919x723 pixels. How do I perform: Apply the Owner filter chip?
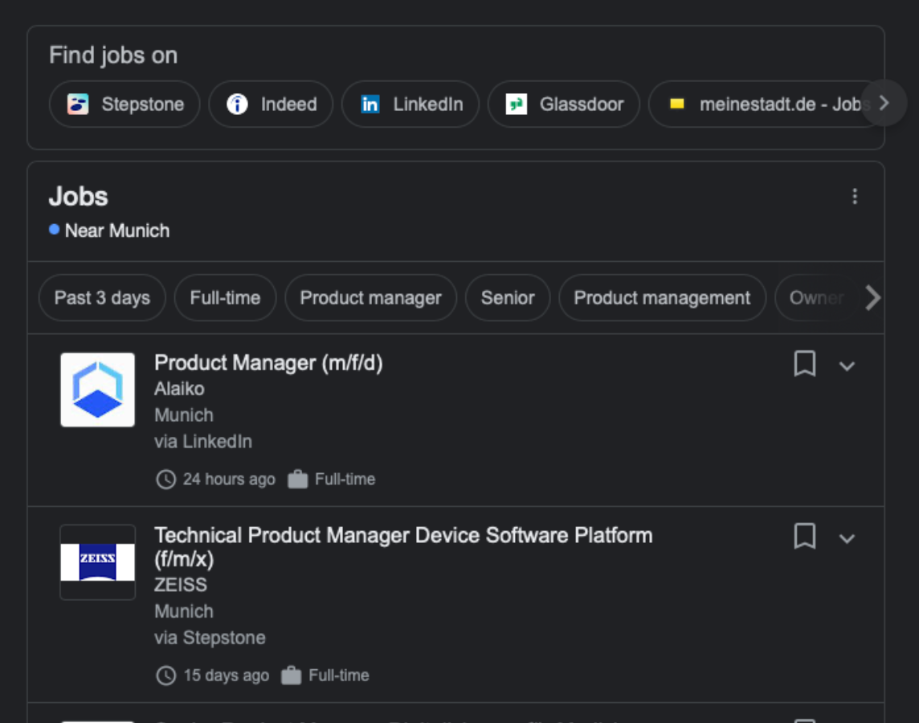816,298
